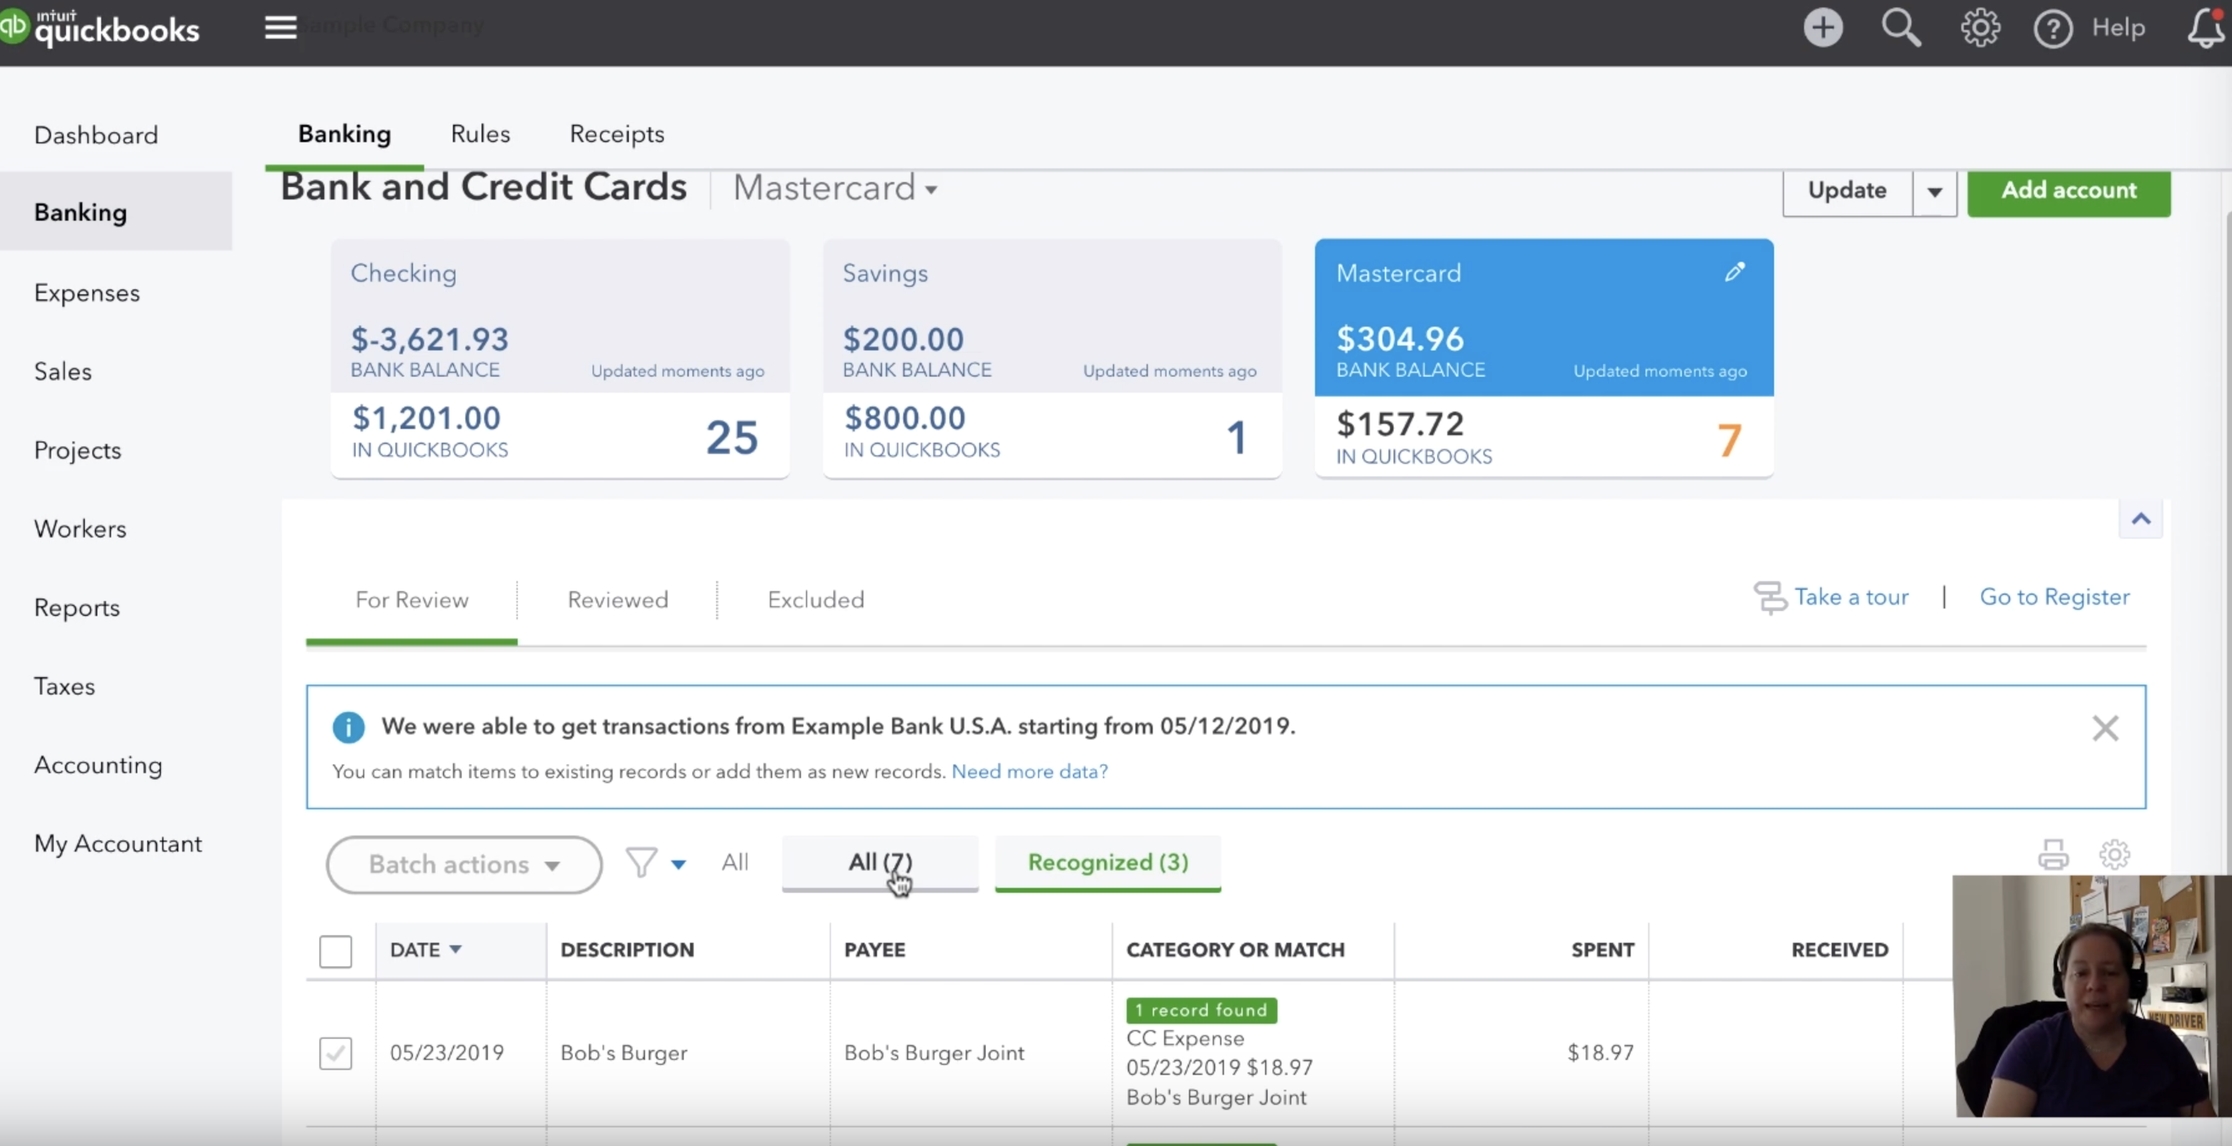Click the Update button
2232x1146 pixels.
tap(1847, 191)
